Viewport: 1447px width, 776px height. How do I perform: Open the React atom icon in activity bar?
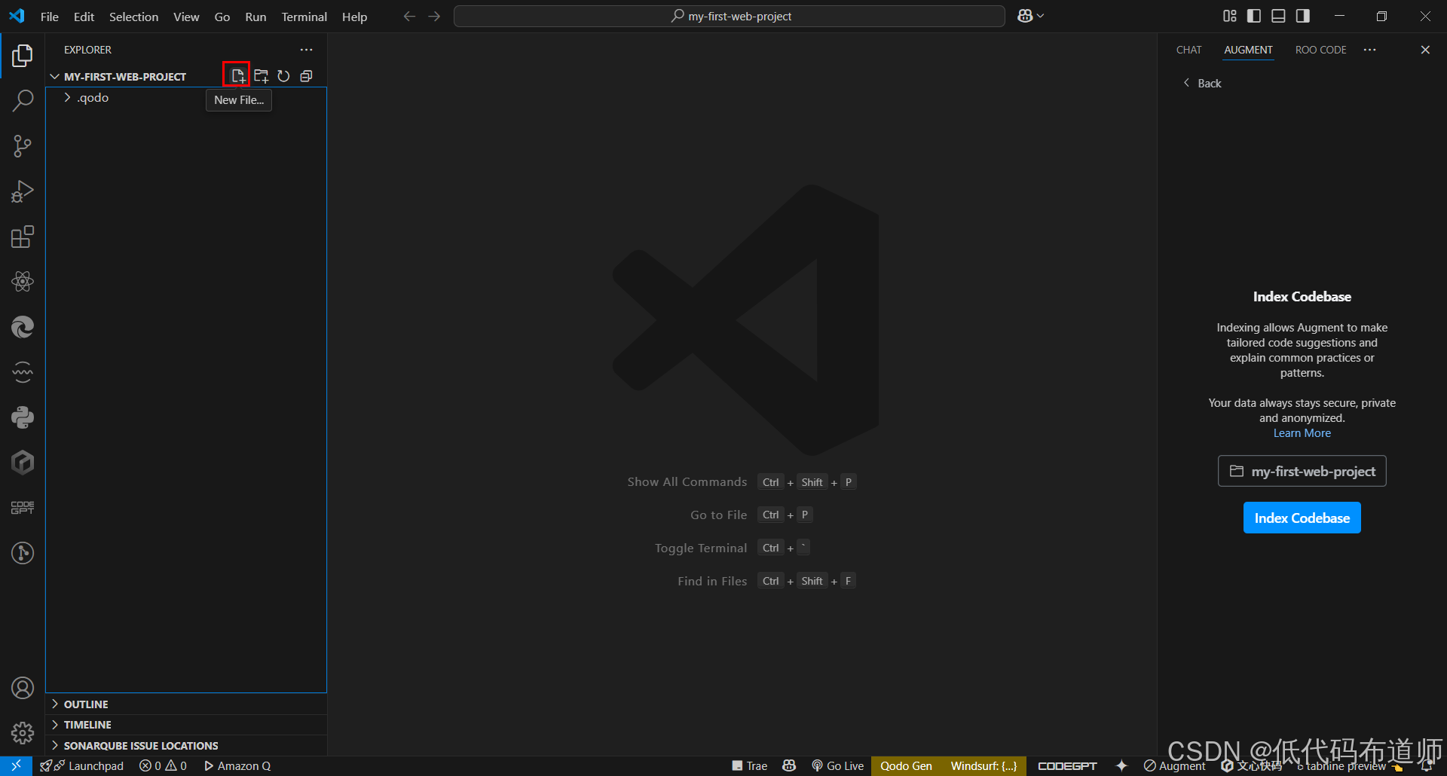point(23,282)
